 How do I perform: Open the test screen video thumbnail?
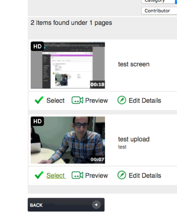68,65
